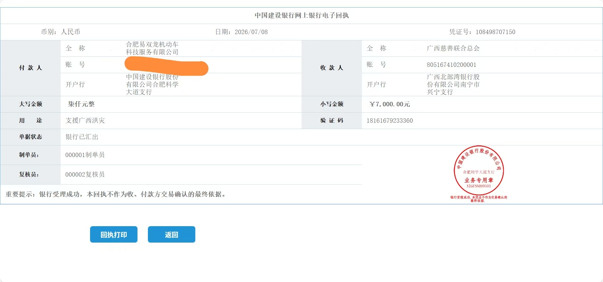This screenshot has height=282, width=603.
Task: Select the voucher number 108498707150
Action: [496, 32]
